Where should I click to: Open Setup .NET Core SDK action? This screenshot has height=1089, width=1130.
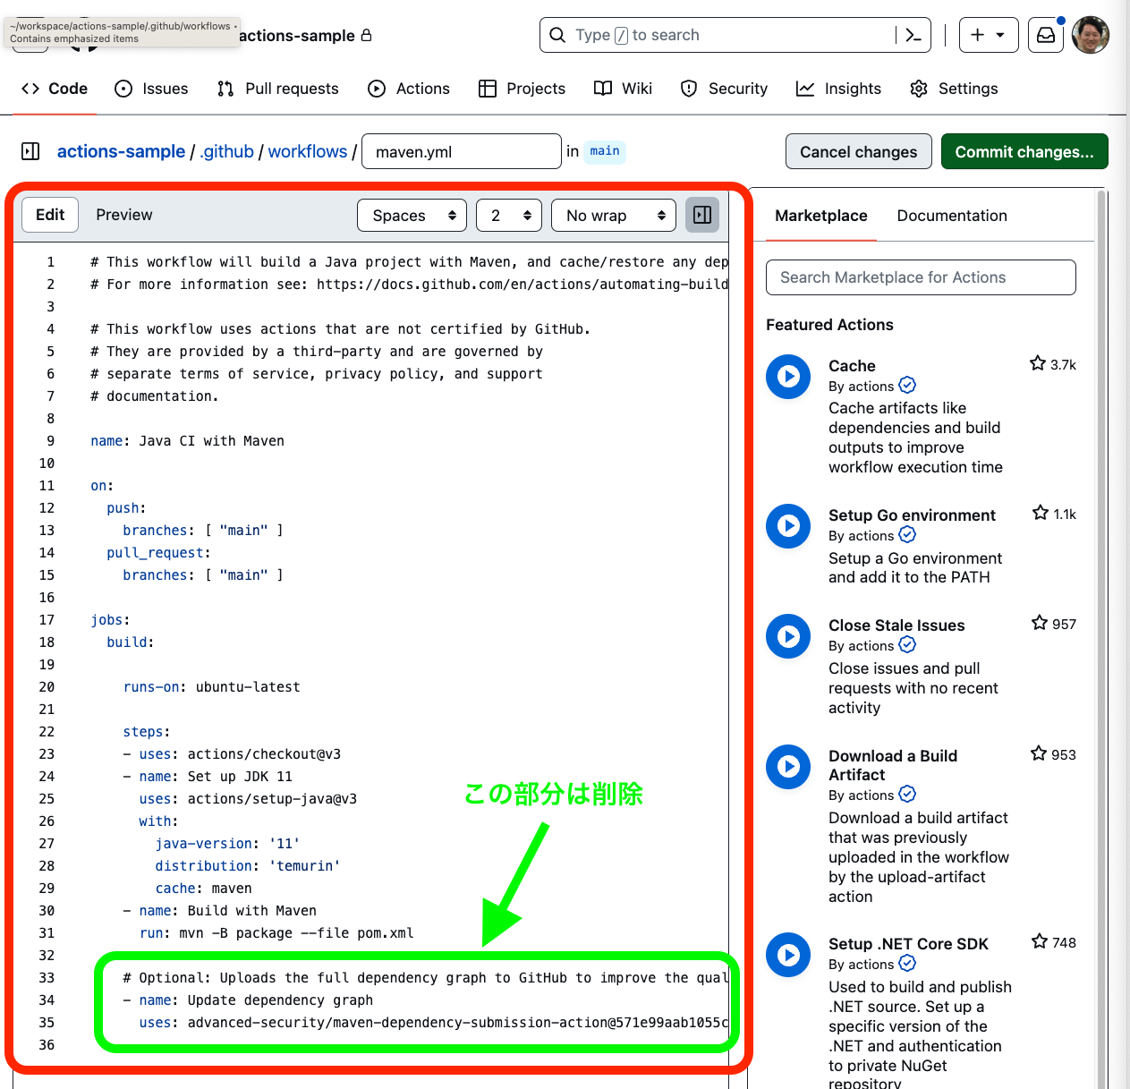pyautogui.click(x=908, y=944)
